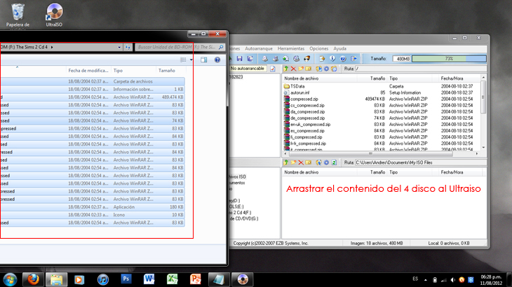The image size is (512, 287).
Task: Click the 73% size progress bar
Action: coord(449,59)
